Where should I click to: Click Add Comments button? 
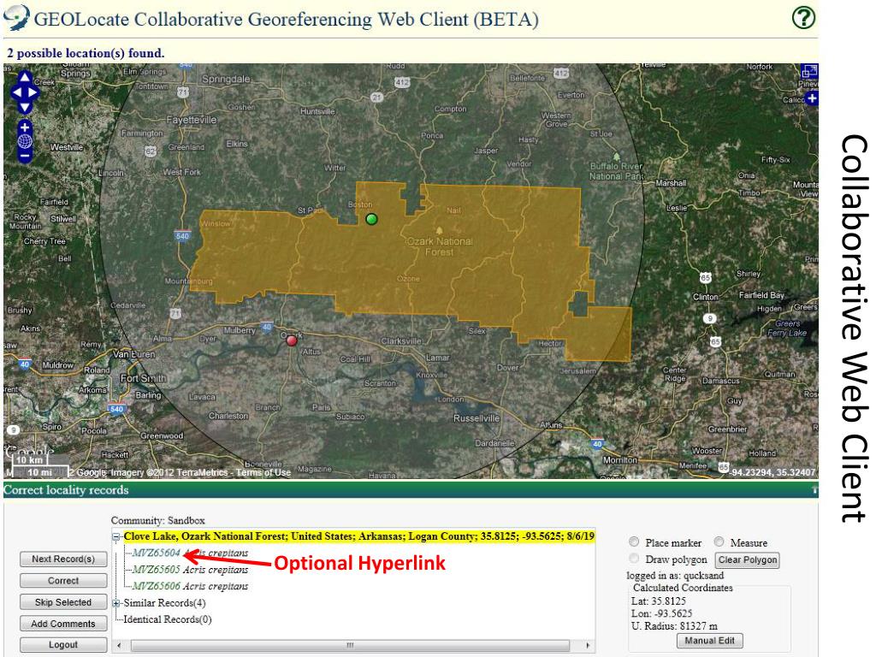click(63, 624)
